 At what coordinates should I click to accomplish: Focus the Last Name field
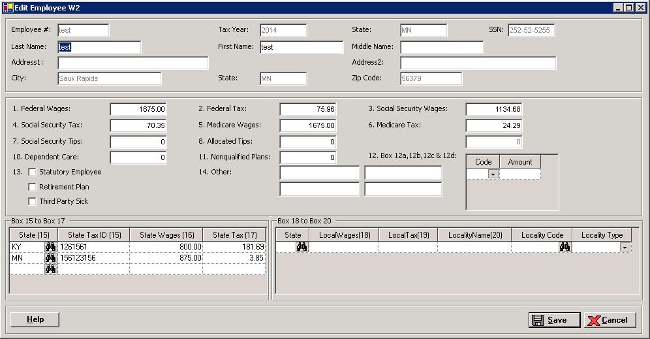coord(99,47)
